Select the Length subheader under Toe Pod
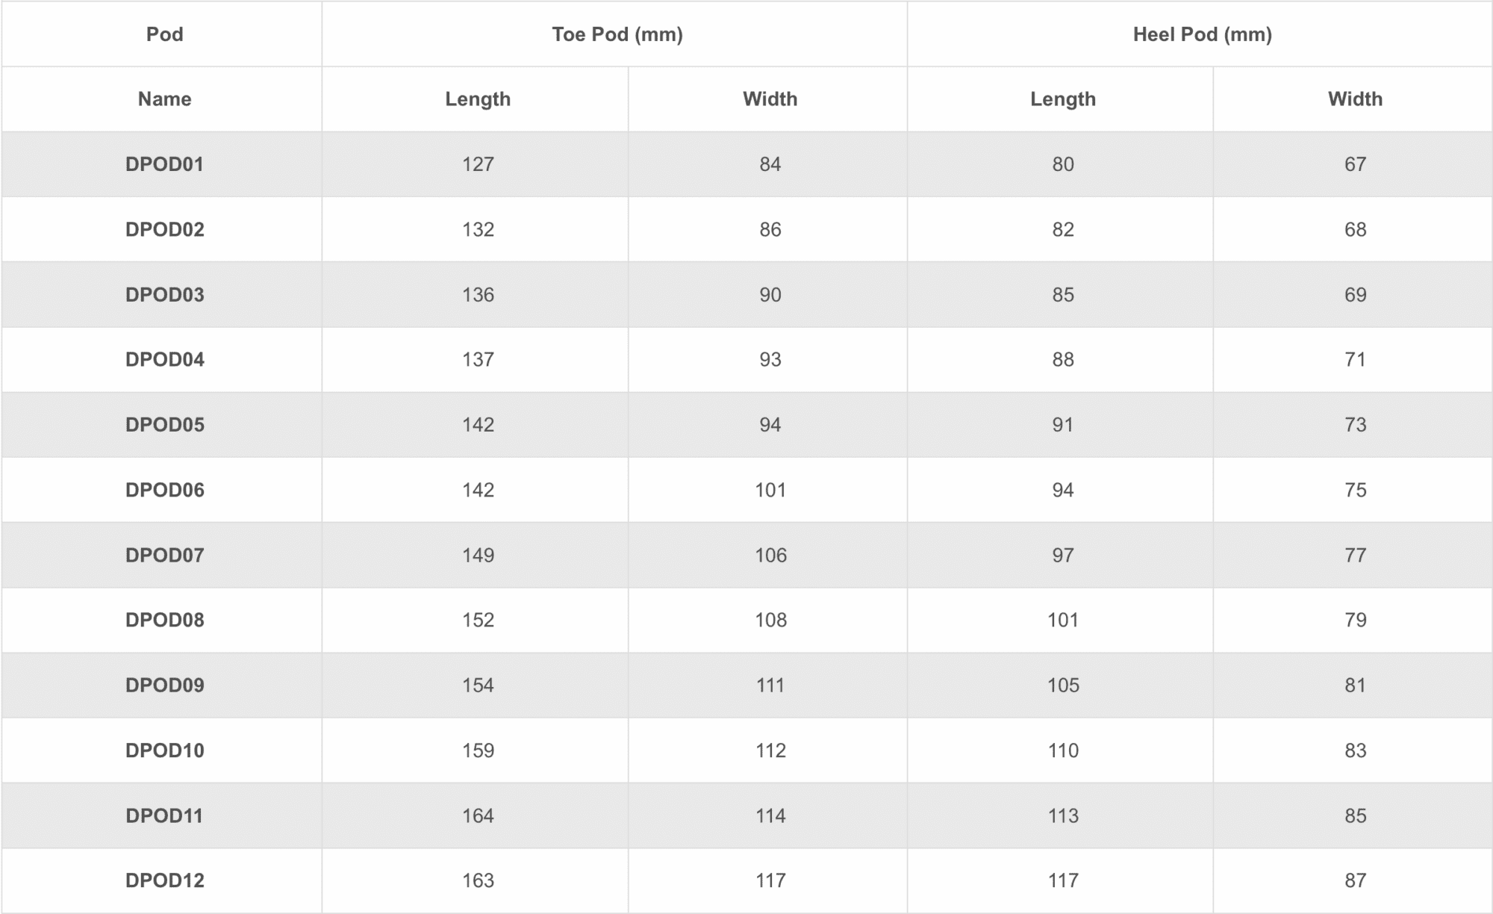This screenshot has width=1493, height=914. click(x=478, y=99)
